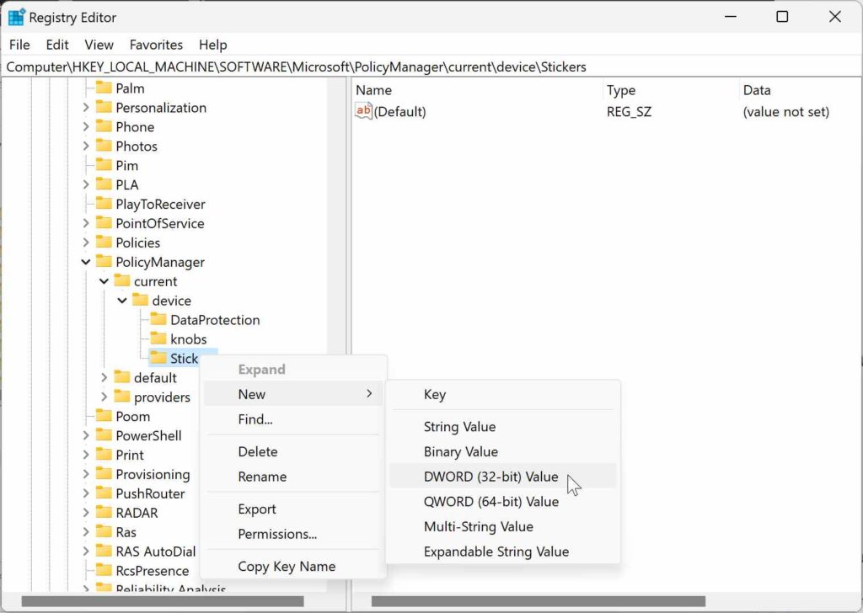Choose QWORD (64-bit) Value option

(502, 501)
